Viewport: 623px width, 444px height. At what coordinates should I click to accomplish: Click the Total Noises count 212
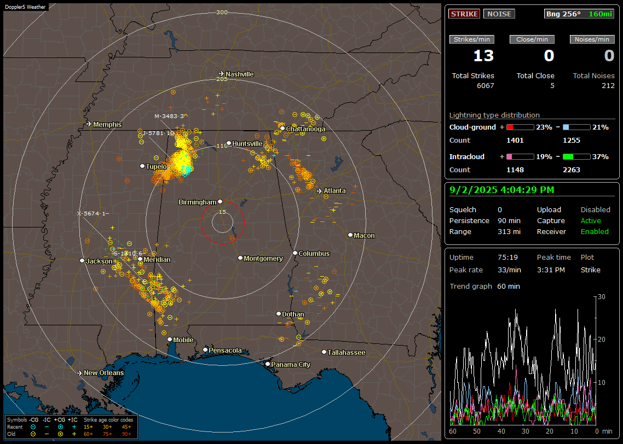[x=608, y=86]
